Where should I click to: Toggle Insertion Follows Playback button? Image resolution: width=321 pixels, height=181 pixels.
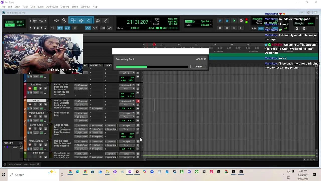coord(75,28)
